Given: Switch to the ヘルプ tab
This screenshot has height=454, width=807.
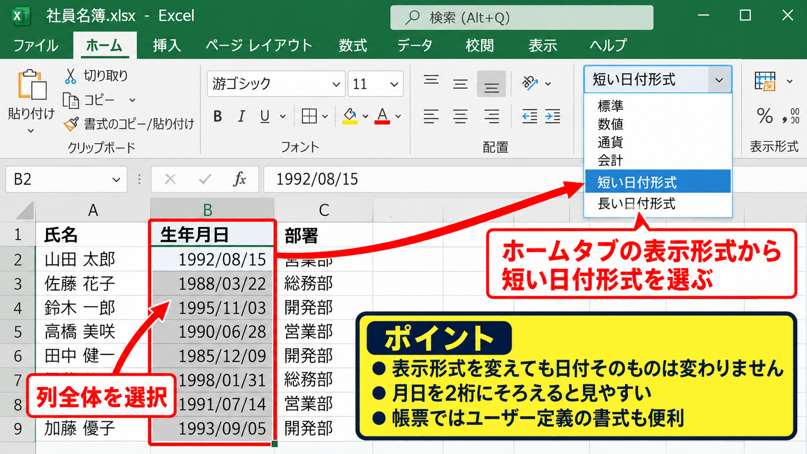Looking at the screenshot, I should pos(608,45).
